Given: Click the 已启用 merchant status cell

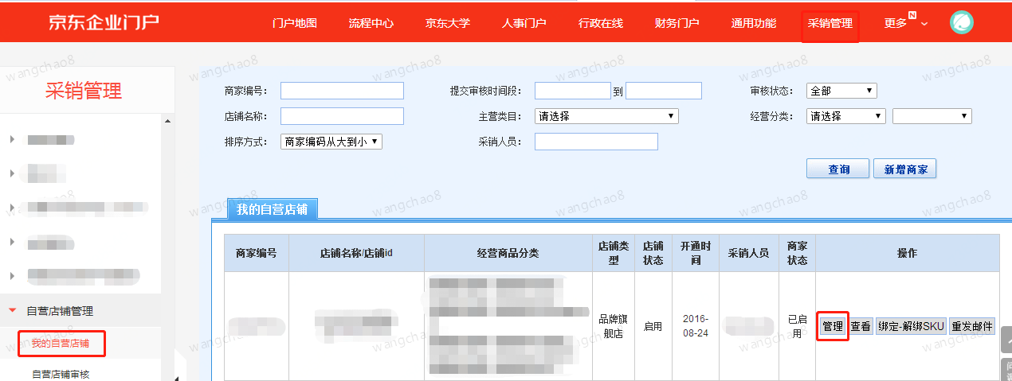Looking at the screenshot, I should coord(797,326).
